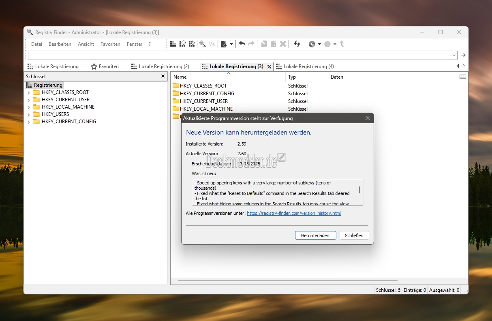Open the Find magnifier tool
This screenshot has width=492, height=321.
202,44
